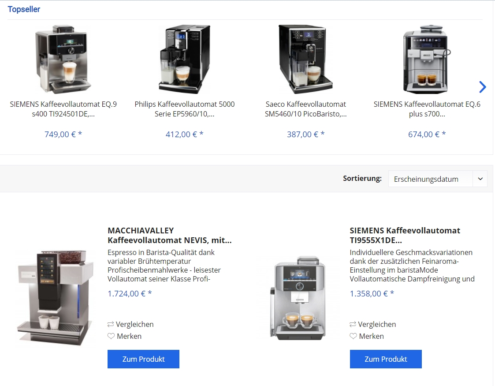Click the MACCHIAVALLEY NEVIS product image
The image size is (495, 386).
(x=56, y=298)
